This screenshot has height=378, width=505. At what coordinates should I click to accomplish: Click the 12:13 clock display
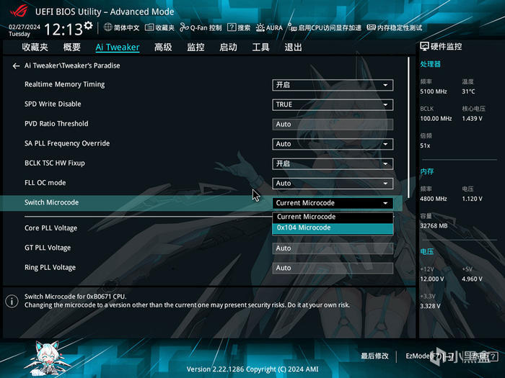point(63,30)
